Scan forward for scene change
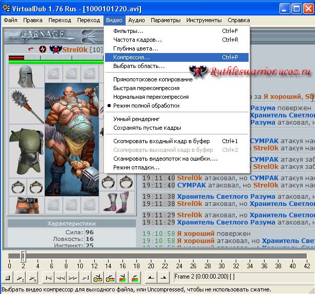 pos(135,278)
